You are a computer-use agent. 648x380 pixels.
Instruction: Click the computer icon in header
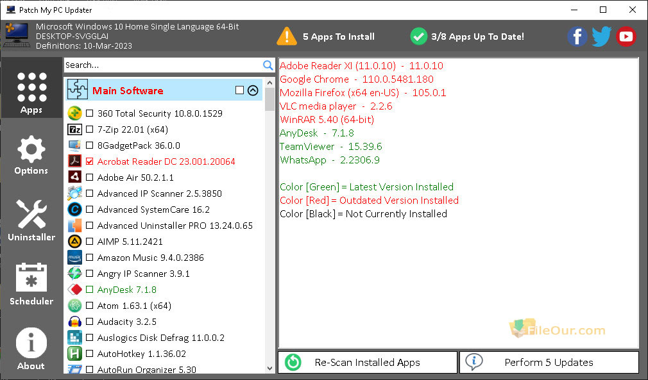[17, 35]
